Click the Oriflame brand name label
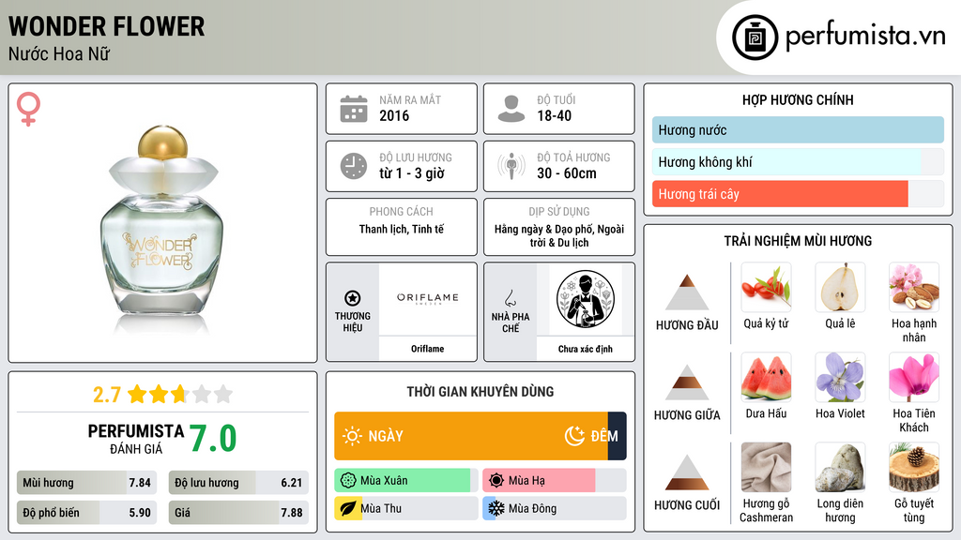The width and height of the screenshot is (961, 540). pos(428,349)
